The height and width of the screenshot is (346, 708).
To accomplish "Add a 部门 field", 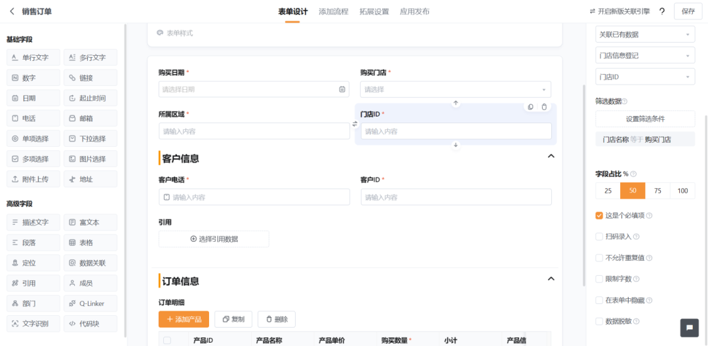I will click(33, 303).
